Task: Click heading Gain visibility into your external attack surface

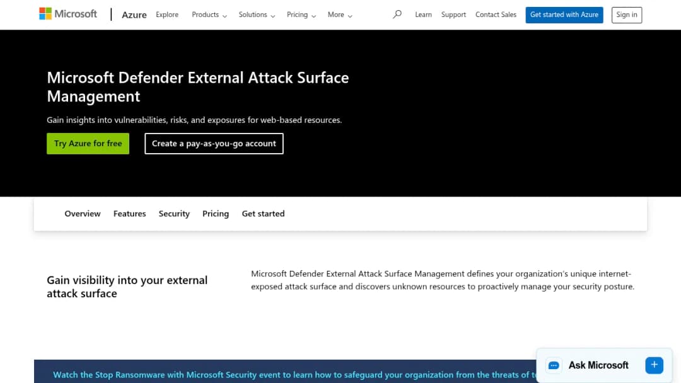Action: [x=127, y=287]
